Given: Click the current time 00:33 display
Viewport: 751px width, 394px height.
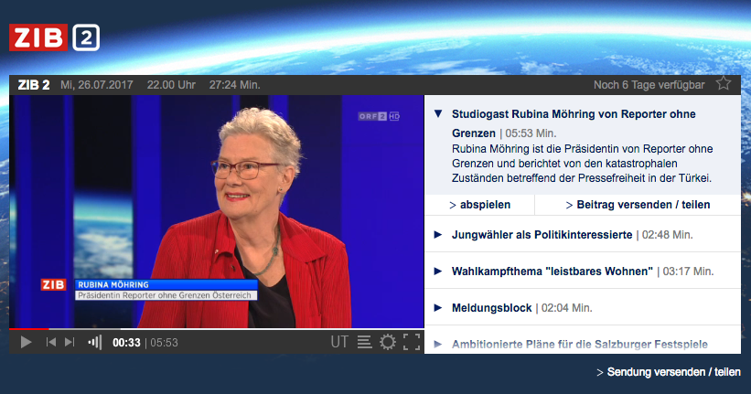Looking at the screenshot, I should point(126,343).
